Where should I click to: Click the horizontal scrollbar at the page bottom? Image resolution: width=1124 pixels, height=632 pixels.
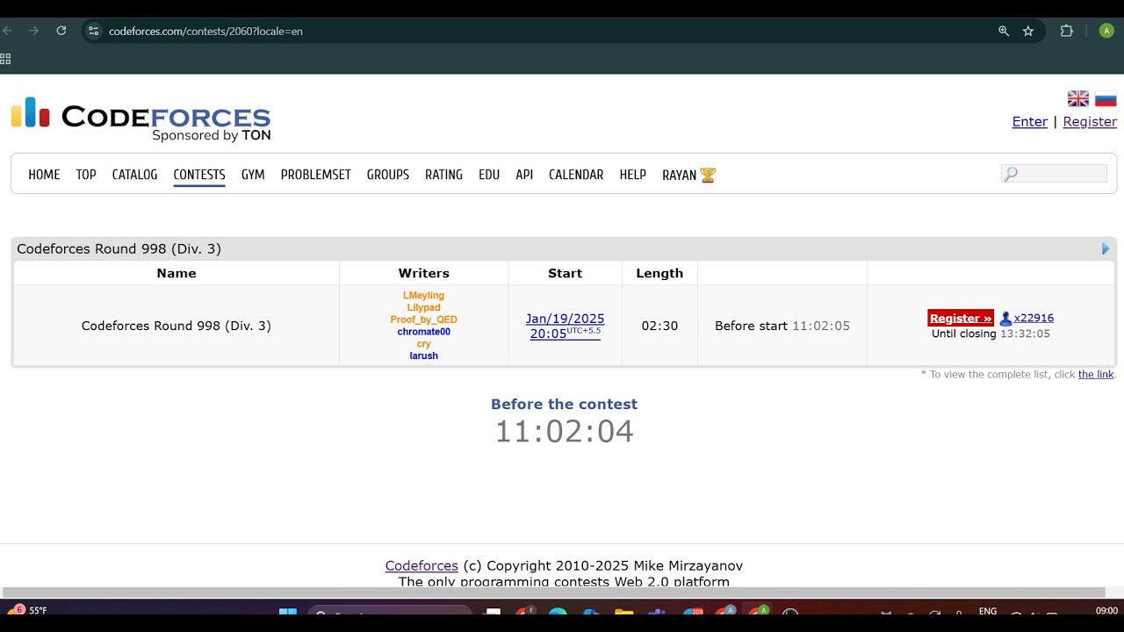point(553,592)
